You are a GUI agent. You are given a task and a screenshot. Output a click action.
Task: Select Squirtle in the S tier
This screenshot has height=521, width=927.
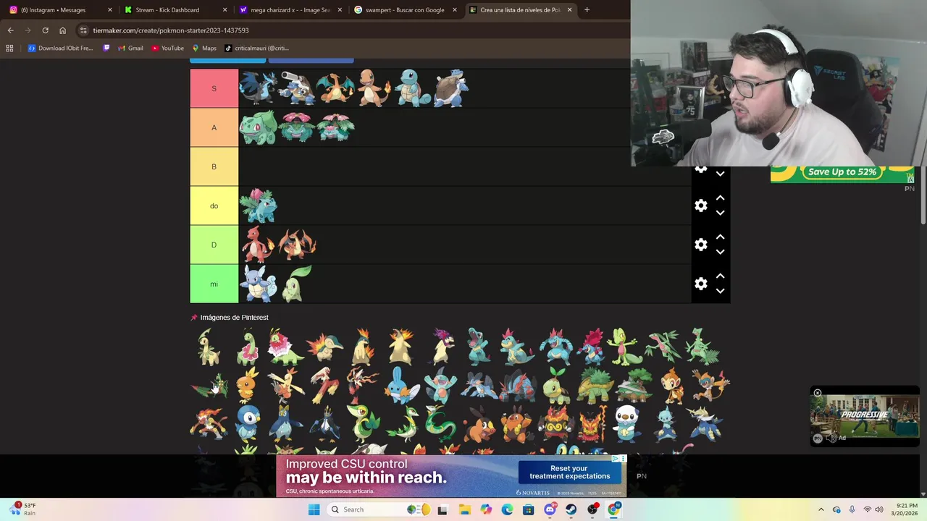click(x=414, y=88)
